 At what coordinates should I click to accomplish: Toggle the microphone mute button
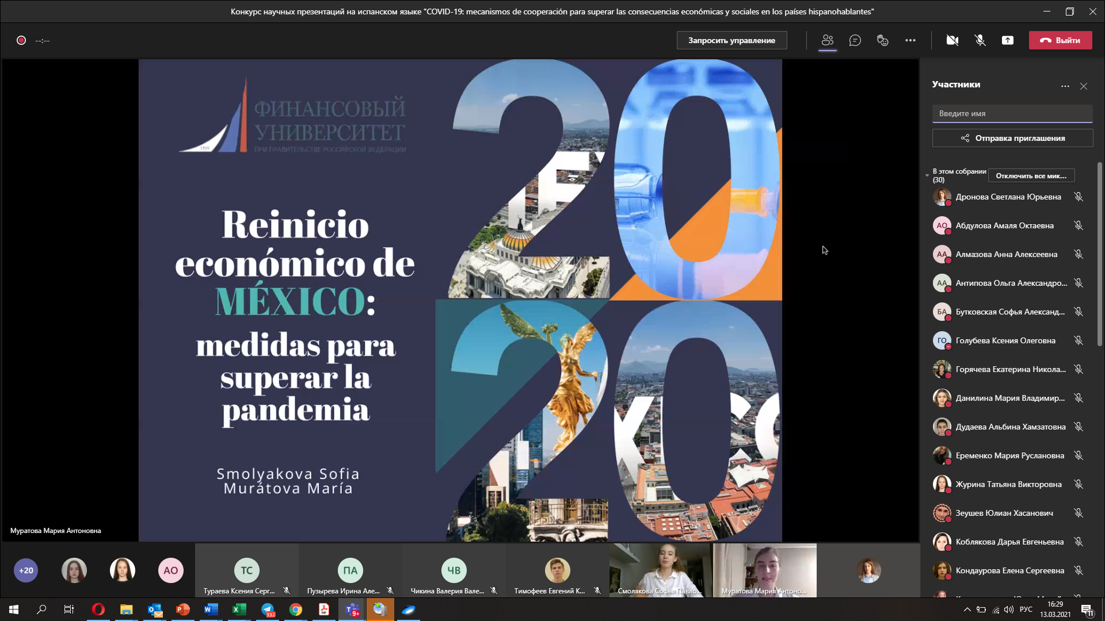point(980,40)
